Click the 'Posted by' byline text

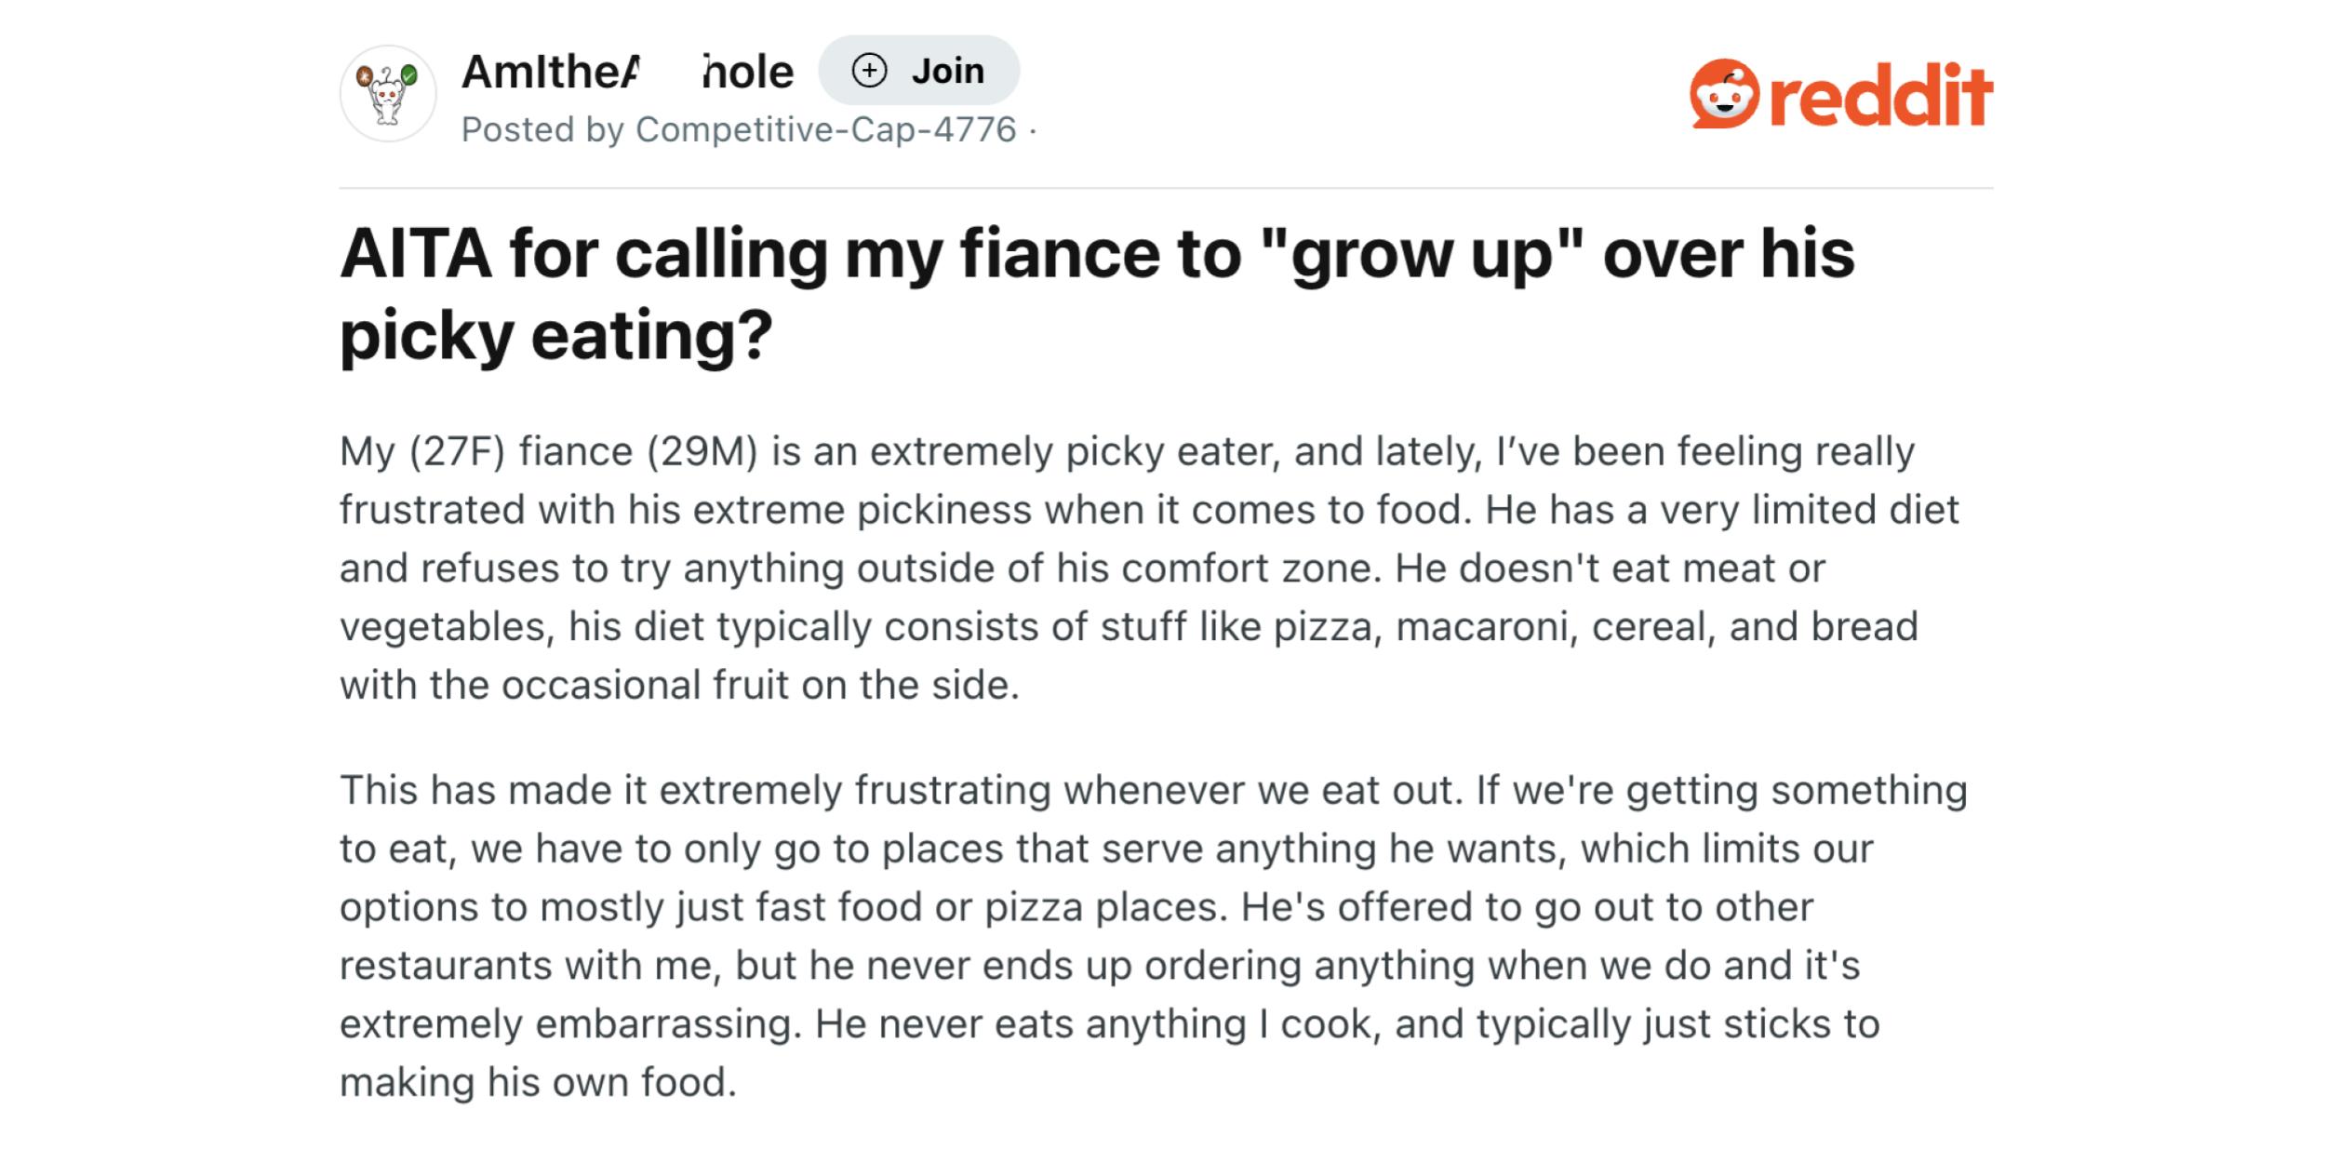pyautogui.click(x=544, y=129)
